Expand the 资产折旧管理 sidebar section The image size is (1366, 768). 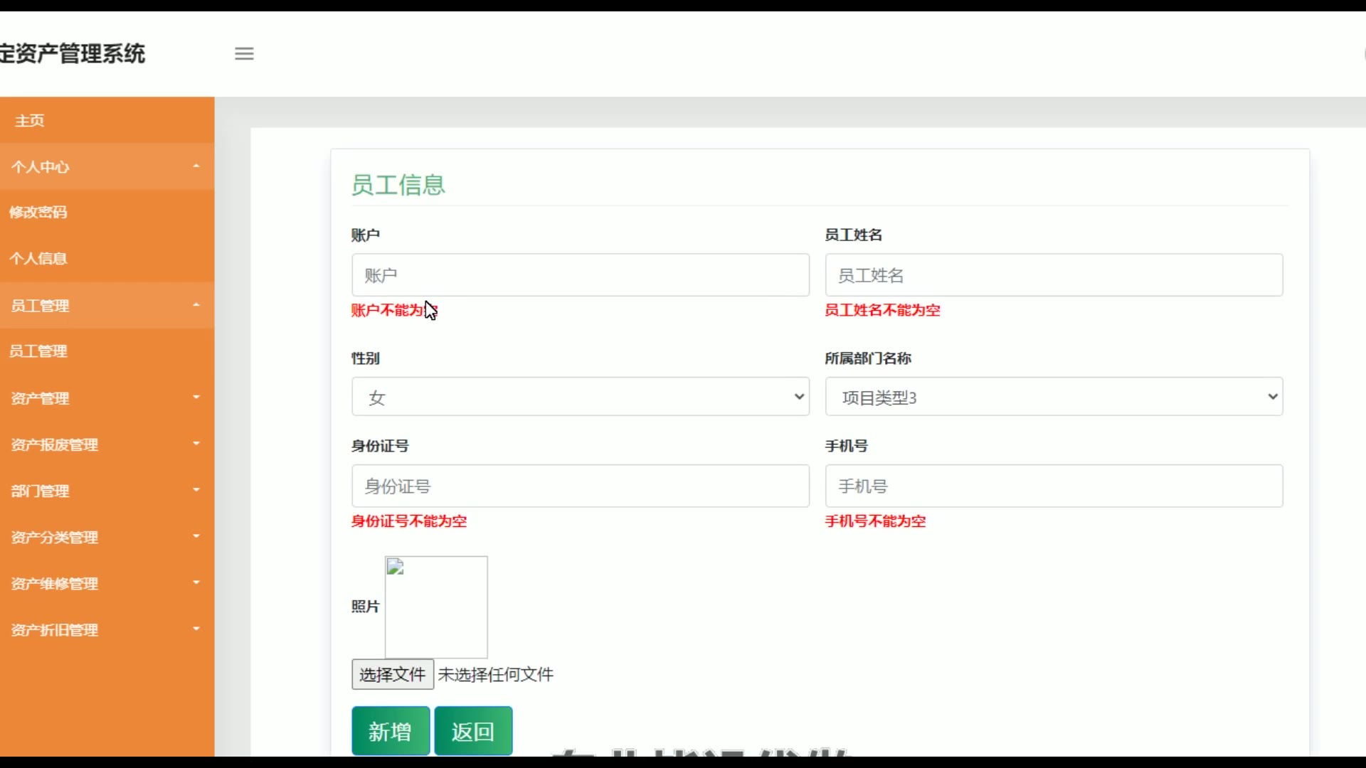[107, 630]
